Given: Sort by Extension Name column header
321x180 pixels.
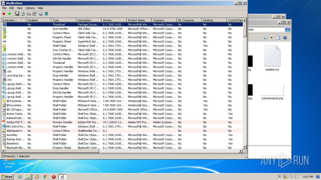Looking at the screenshot, I should (14, 20).
